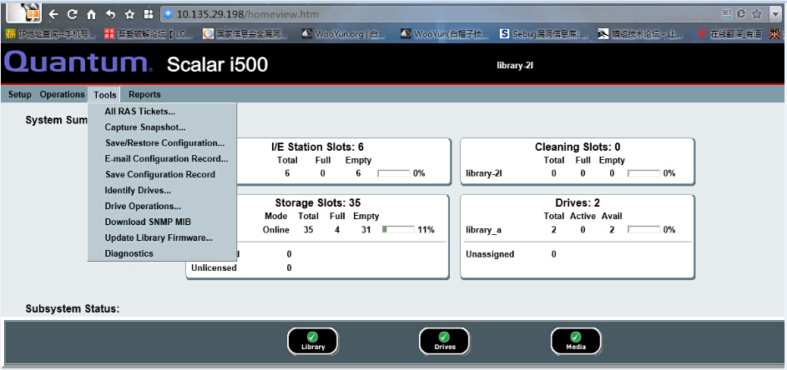Click the QR code icon in the address bar
This screenshot has height=370, width=787.
pos(727,14)
